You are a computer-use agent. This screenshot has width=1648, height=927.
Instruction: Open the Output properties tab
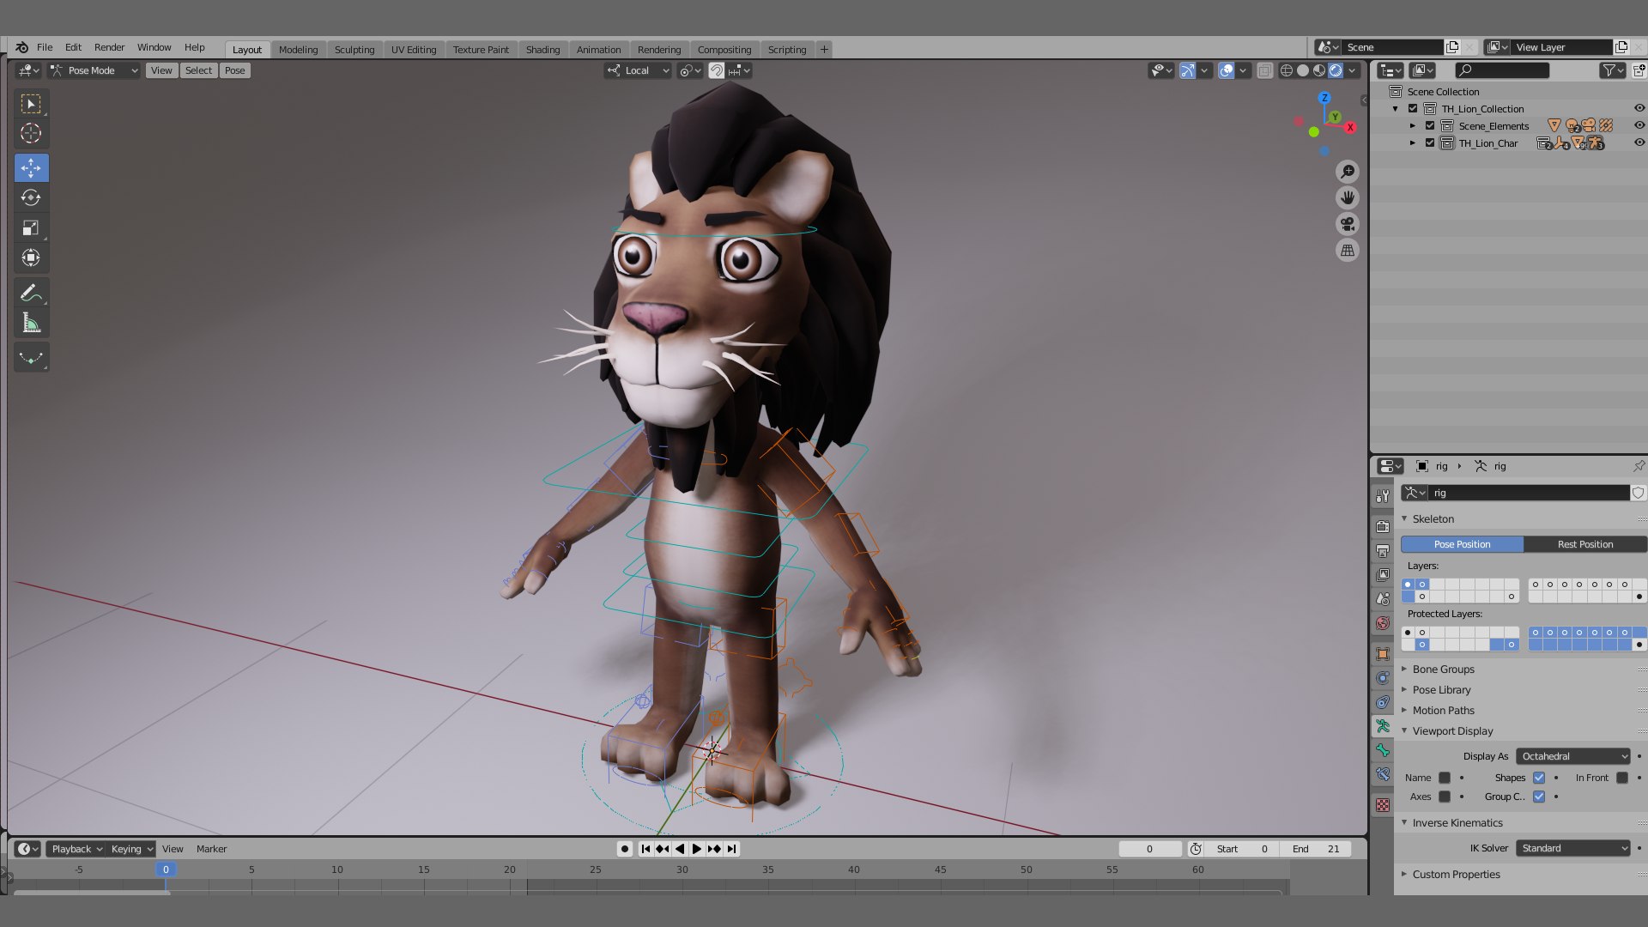pos(1383,550)
